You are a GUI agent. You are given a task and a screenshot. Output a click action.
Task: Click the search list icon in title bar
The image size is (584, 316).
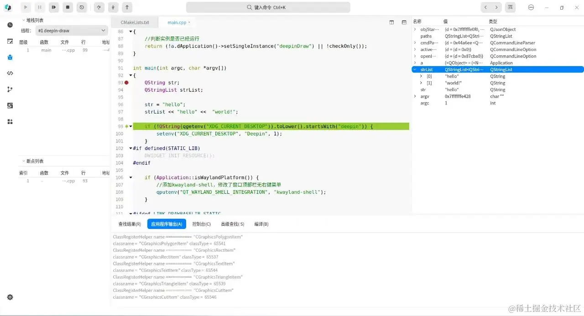[510, 7]
